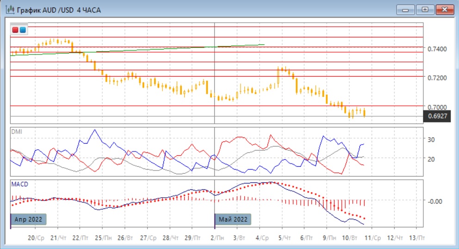Select the Май 2022 month marker

233,219
